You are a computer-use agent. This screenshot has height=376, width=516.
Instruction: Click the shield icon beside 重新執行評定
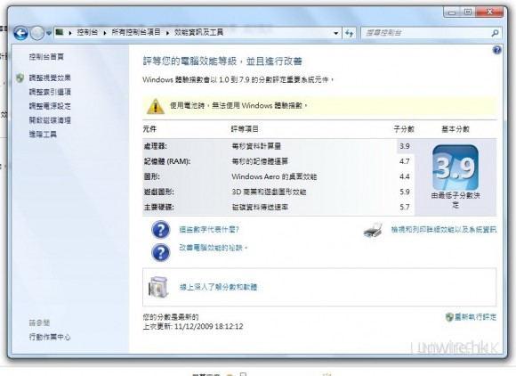click(449, 317)
